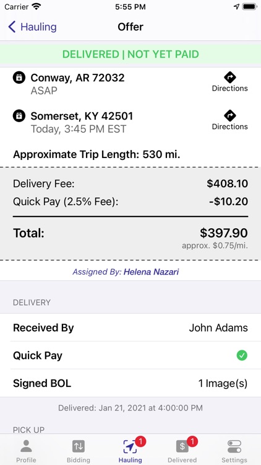The image size is (261, 465).
Task: Click the Delivered | Not Yet Paid banner
Action: click(130, 55)
